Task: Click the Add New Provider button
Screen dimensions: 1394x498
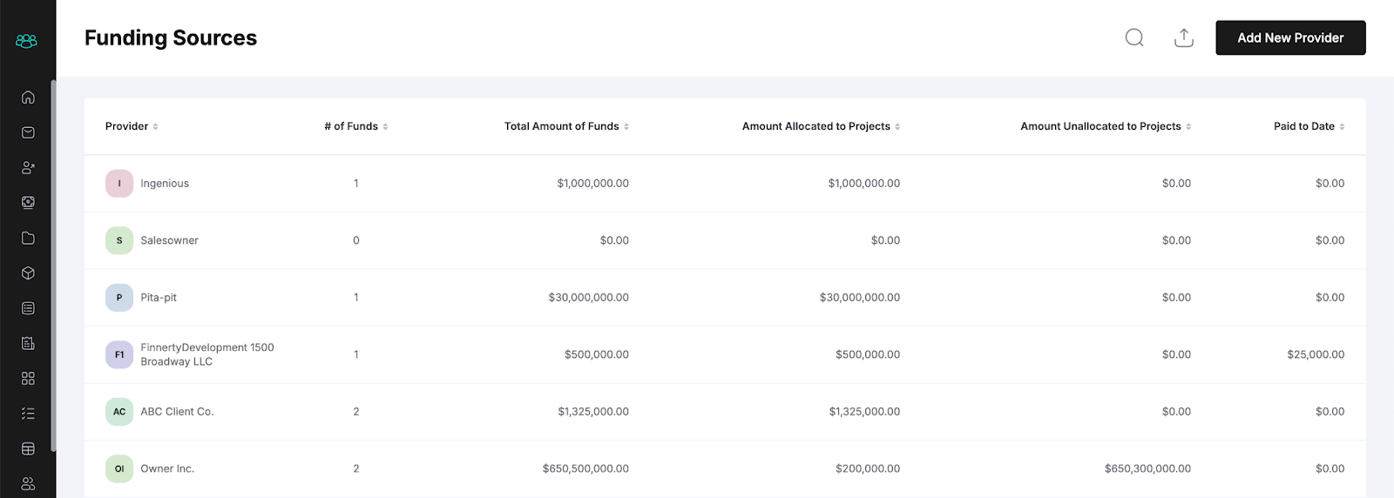Action: (x=1290, y=37)
